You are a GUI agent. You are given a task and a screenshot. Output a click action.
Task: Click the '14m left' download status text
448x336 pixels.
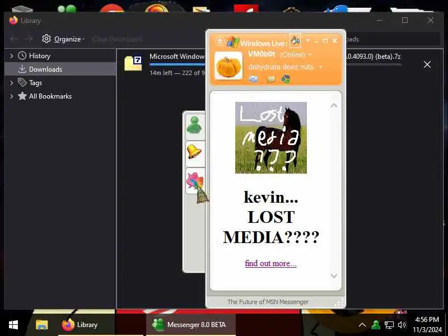point(177,73)
